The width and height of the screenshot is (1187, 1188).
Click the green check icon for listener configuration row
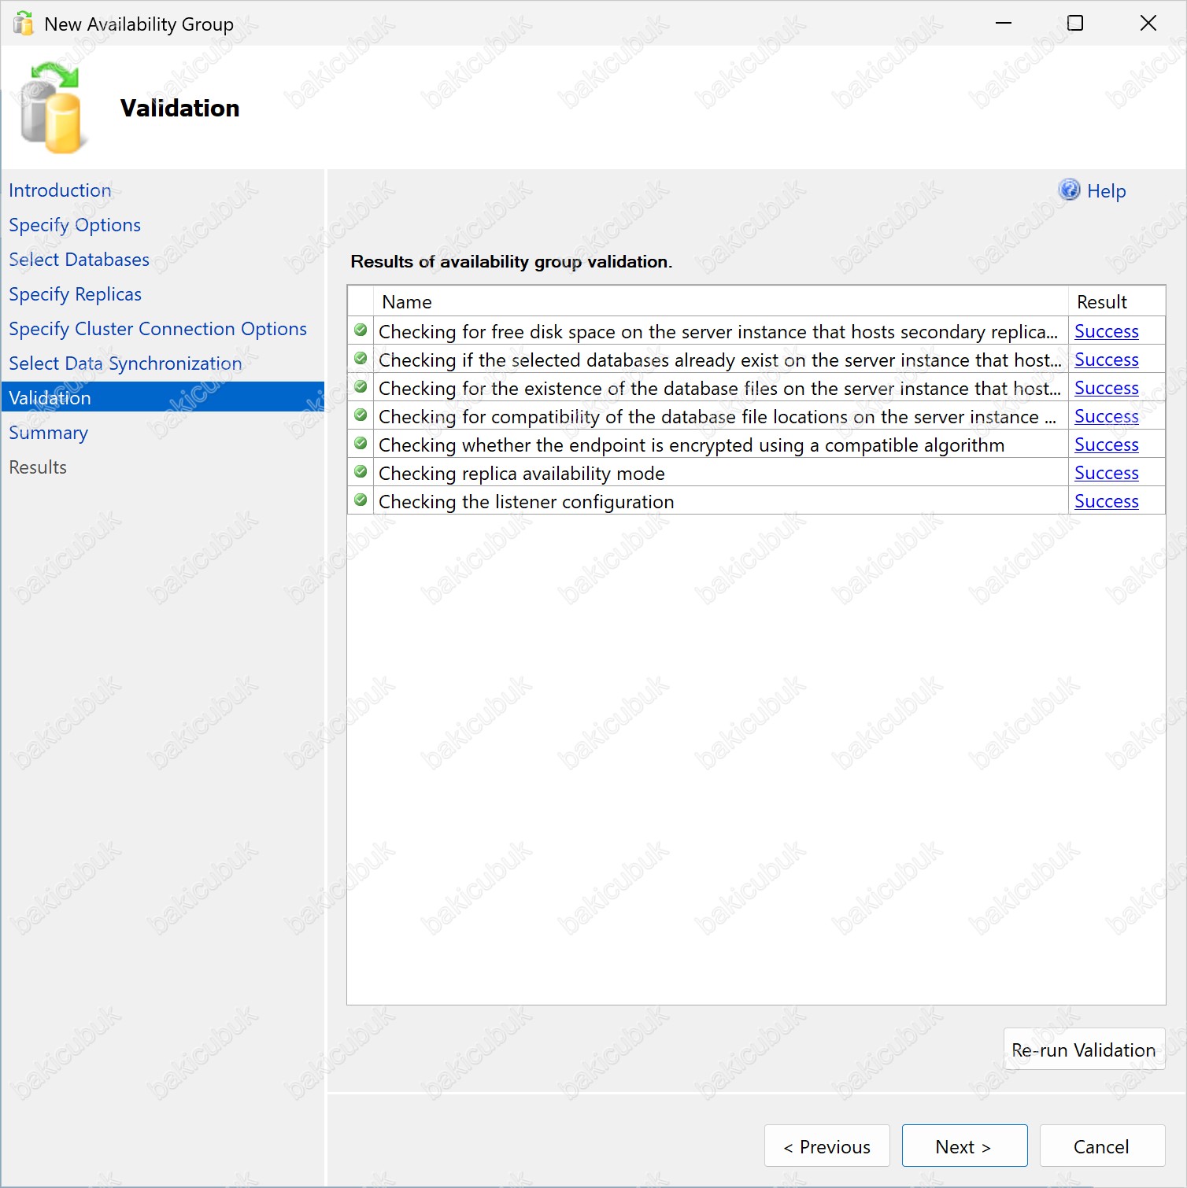coord(361,500)
